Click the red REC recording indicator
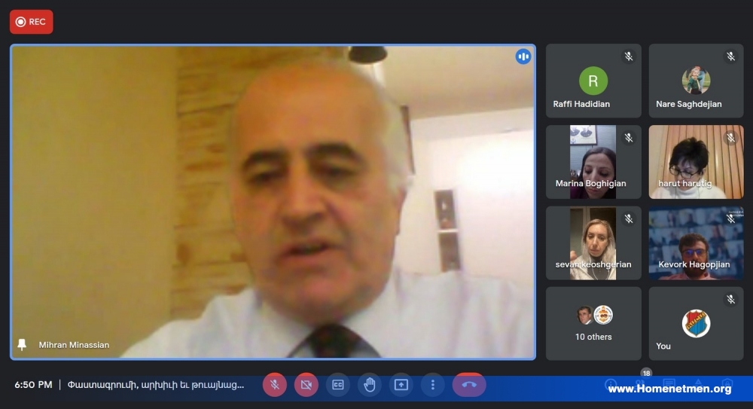Viewport: 753px width, 409px height. pos(31,22)
